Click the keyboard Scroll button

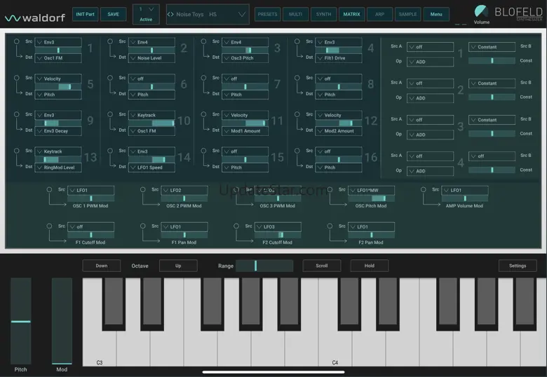[x=322, y=266]
